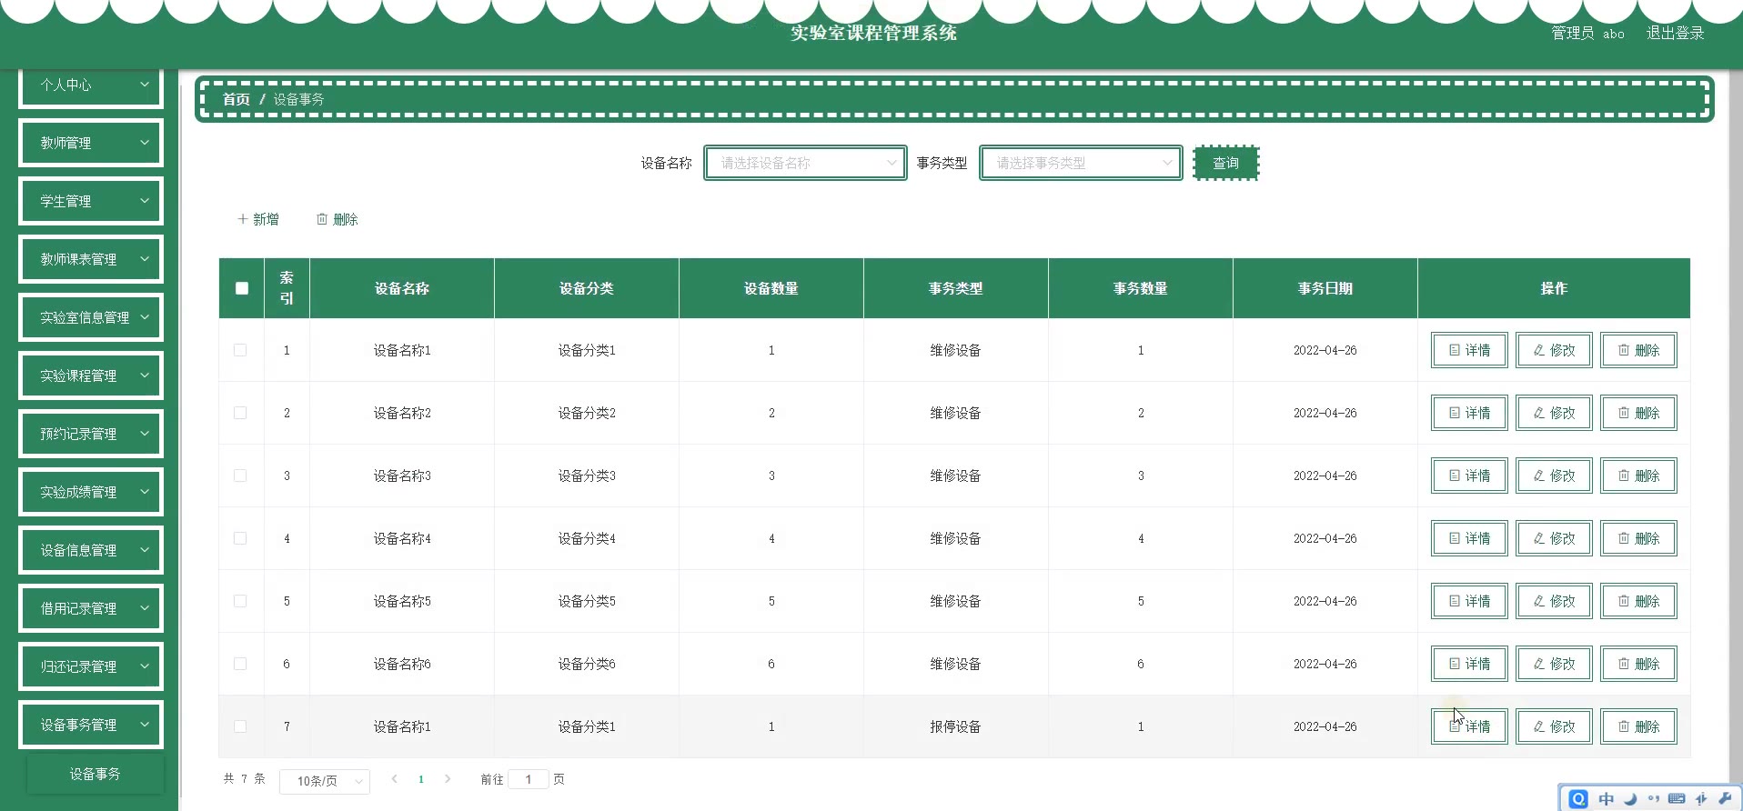Click the 删除 batch delete button above table
Screen dimensions: 1743x811
(x=338, y=219)
